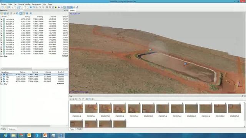
Task: Select the Modelo view tab
Action: (72, 10)
